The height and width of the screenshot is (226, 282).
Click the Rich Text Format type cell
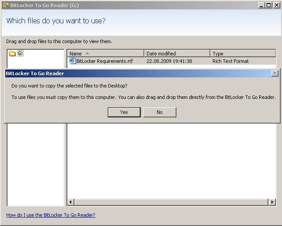(231, 61)
